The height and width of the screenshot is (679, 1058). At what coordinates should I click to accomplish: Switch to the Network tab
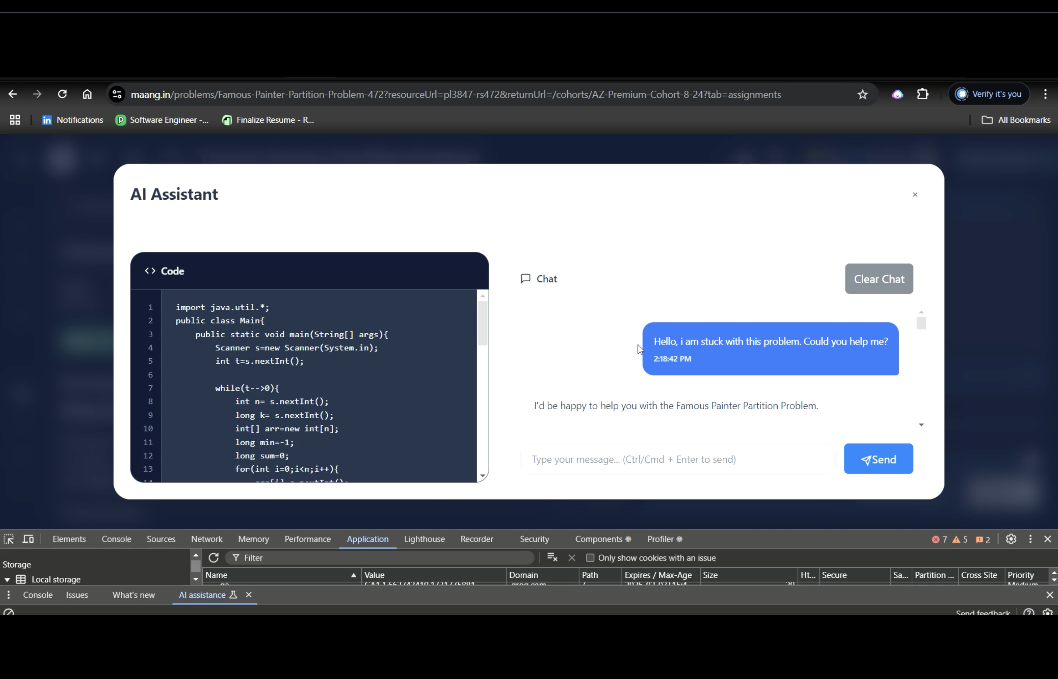pos(206,539)
